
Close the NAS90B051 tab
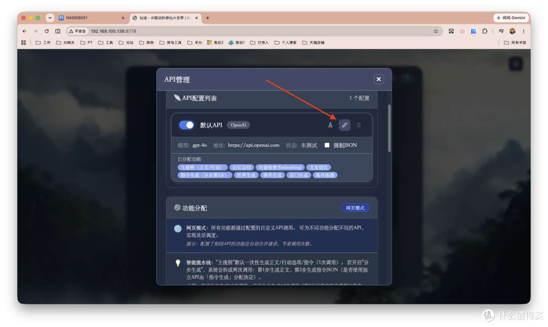123,18
